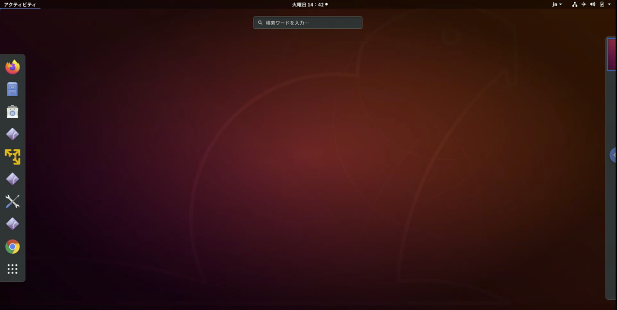Click the wired network status icon
617x310 pixels.
pyautogui.click(x=575, y=4)
